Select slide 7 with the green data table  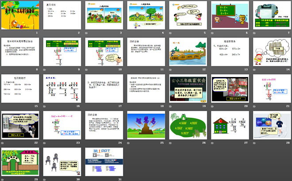pyautogui.click(x=270, y=15)
